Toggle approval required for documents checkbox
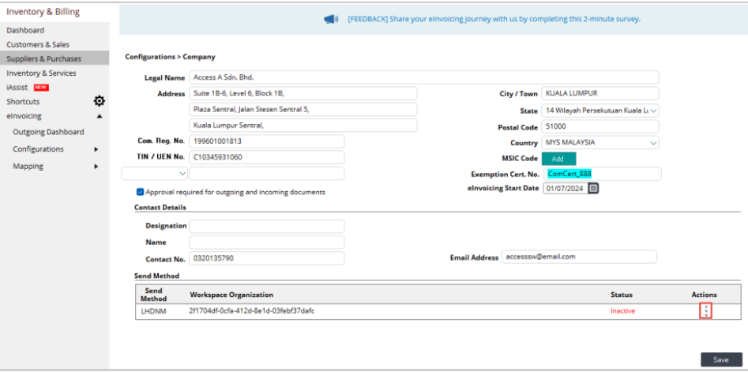The image size is (748, 372). (140, 192)
